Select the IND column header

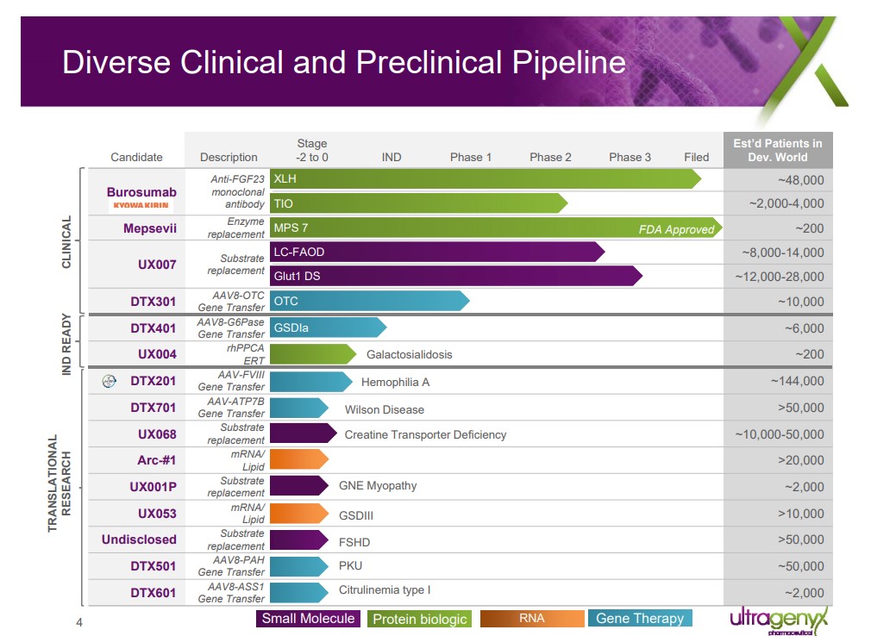[392, 157]
